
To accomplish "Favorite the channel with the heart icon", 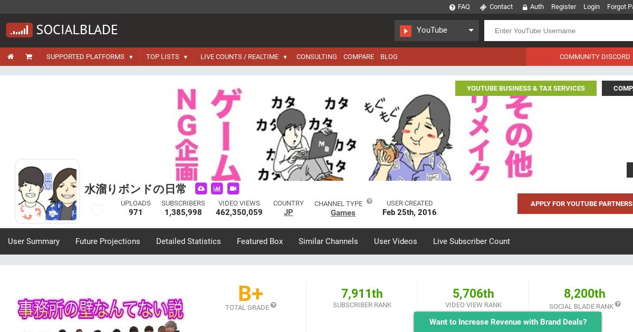I will tap(97, 210).
